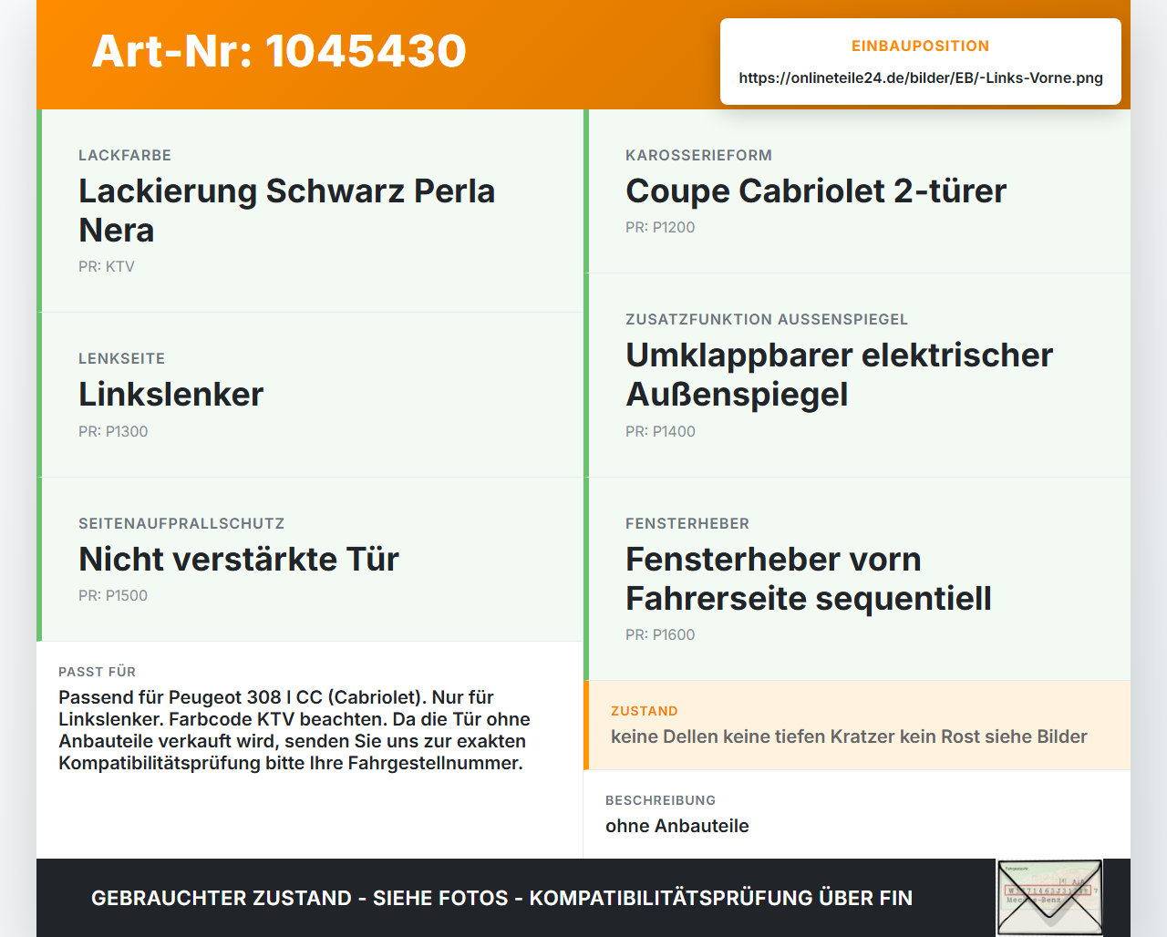Select the Fensterheber vorn Fahrerseite sequentiell card
The width and height of the screenshot is (1167, 937).
point(857,579)
